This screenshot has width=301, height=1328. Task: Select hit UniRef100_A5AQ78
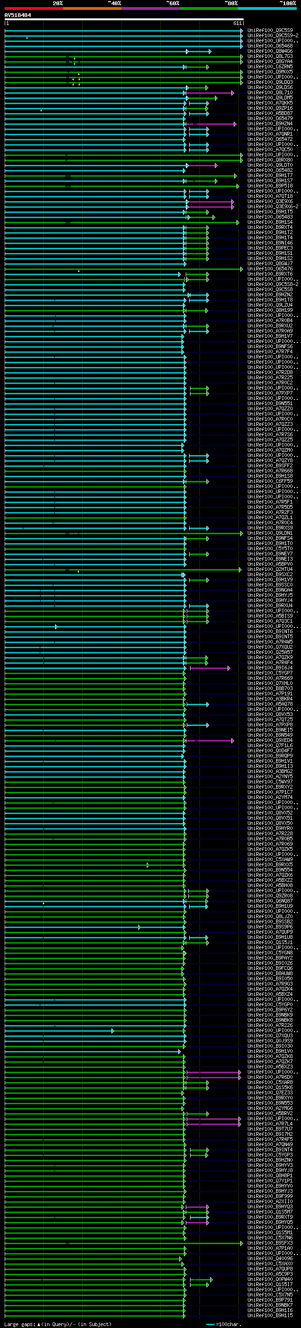pos(270,704)
